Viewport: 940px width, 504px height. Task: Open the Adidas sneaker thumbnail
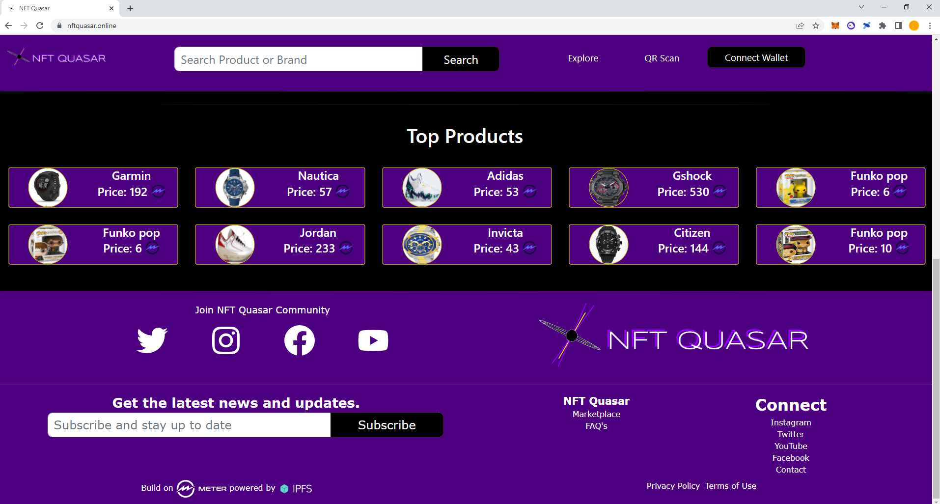coord(422,188)
